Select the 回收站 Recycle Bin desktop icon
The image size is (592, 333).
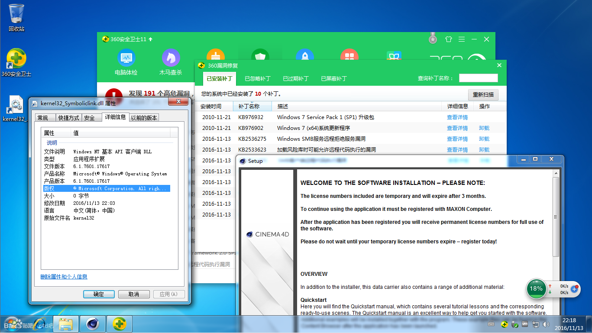click(x=16, y=17)
